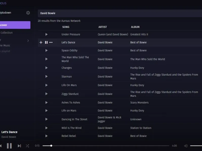Play Ashes To Ashes

click(46, 102)
